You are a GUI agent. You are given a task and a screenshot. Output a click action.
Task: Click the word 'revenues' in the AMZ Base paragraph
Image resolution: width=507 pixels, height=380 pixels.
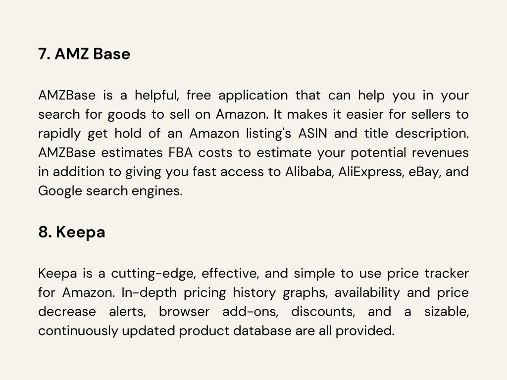click(440, 152)
